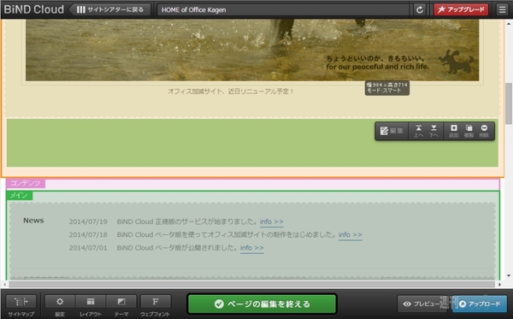
Task: Follow info >> link for 2014/07/01 news
Action: [x=252, y=248]
